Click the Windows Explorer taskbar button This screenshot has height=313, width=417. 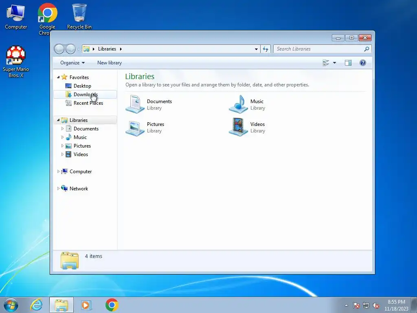tap(61, 305)
